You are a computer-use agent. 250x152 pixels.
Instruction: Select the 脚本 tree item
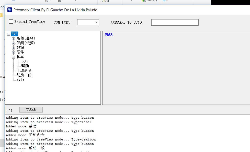(20, 57)
